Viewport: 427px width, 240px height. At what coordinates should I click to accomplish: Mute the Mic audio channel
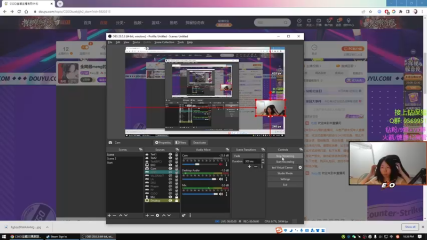tap(220, 194)
